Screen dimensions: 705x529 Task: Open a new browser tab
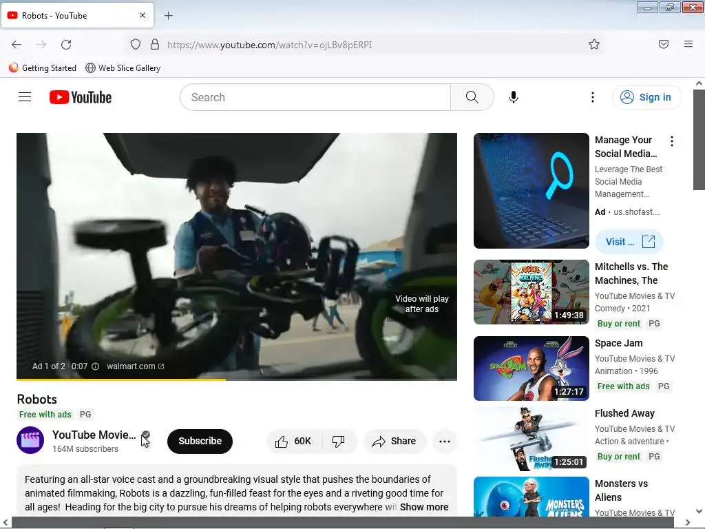[x=168, y=16]
